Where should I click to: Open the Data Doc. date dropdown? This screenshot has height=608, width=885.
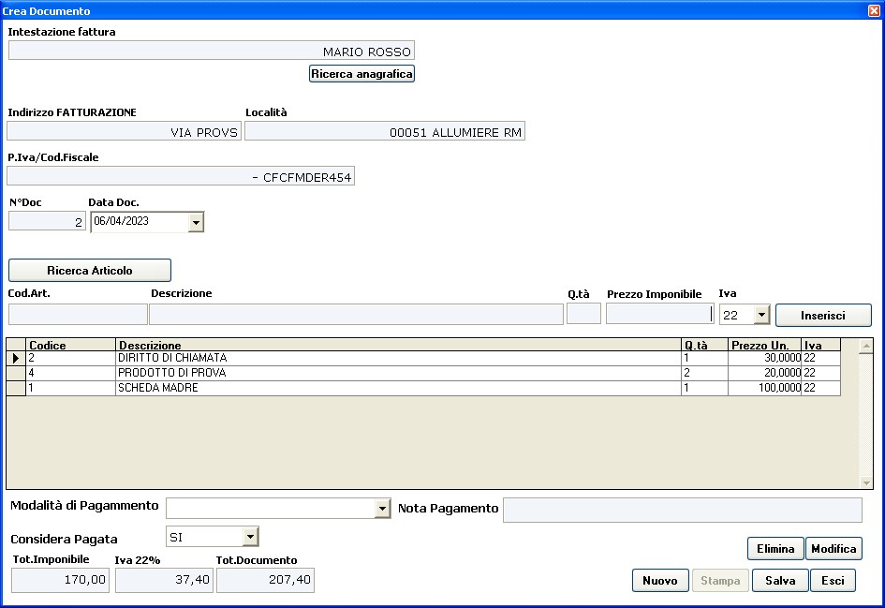196,222
